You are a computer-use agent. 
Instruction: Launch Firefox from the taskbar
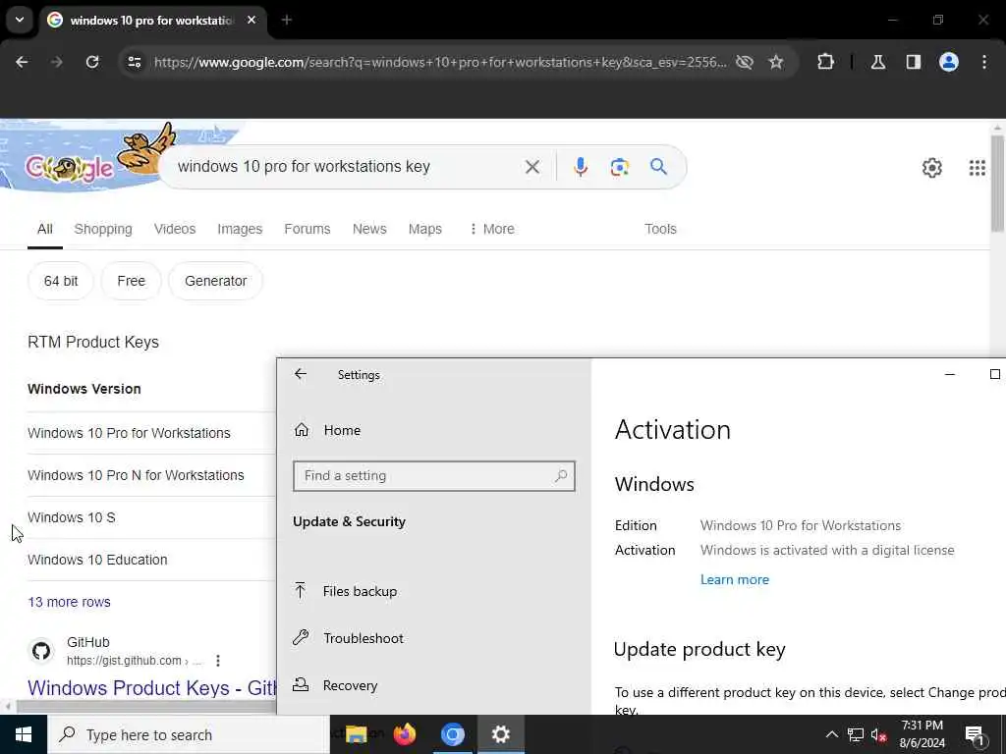click(405, 734)
